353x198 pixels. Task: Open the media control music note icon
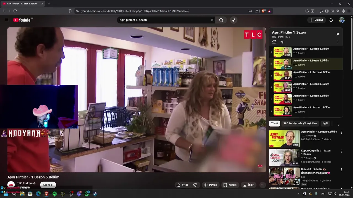pyautogui.click(x=321, y=11)
